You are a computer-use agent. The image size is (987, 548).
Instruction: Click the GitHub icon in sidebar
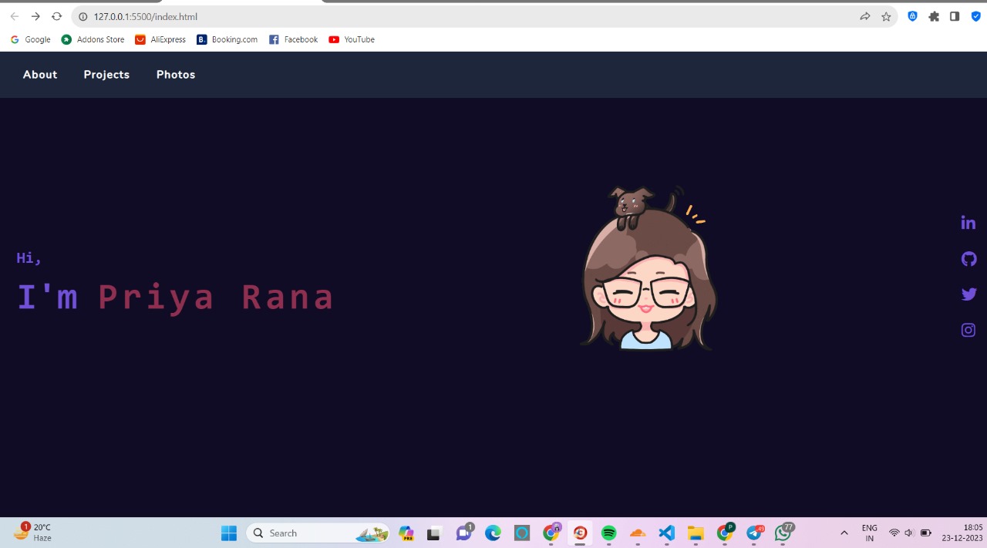968,259
